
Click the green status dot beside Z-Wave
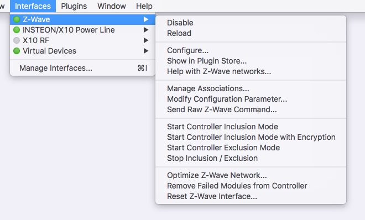pos(17,19)
